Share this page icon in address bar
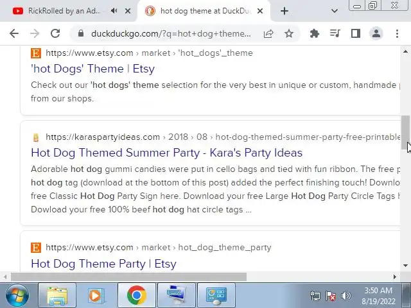 268,33
